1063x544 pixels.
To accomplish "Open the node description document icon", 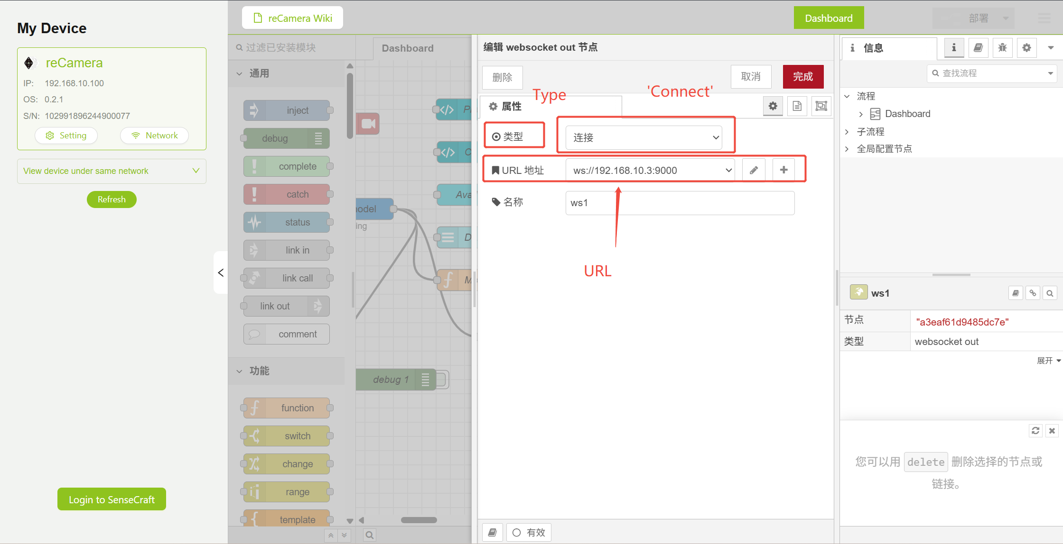I will click(797, 106).
